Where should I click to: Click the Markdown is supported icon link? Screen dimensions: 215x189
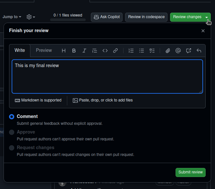pos(38,100)
